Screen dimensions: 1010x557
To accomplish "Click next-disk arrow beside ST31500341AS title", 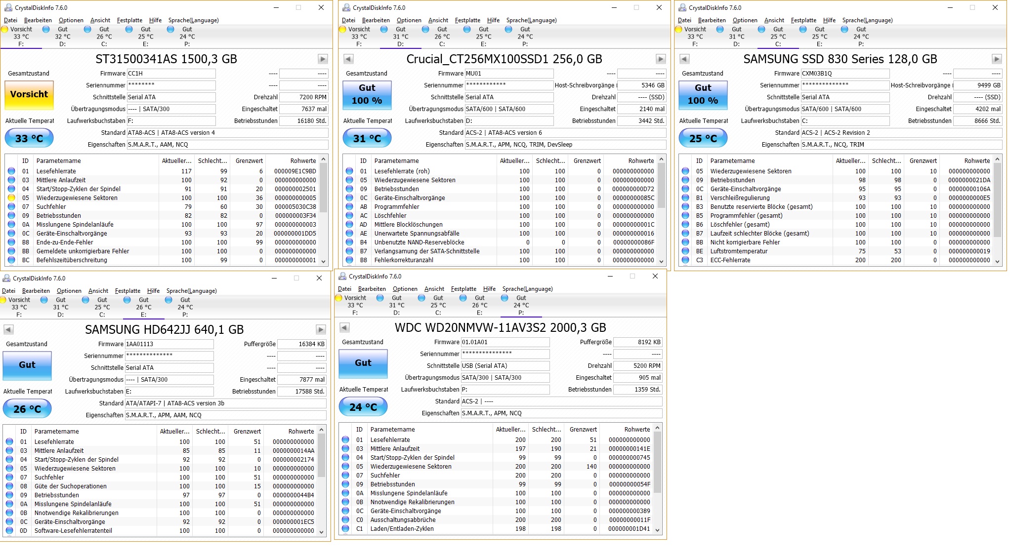I will tap(323, 59).
